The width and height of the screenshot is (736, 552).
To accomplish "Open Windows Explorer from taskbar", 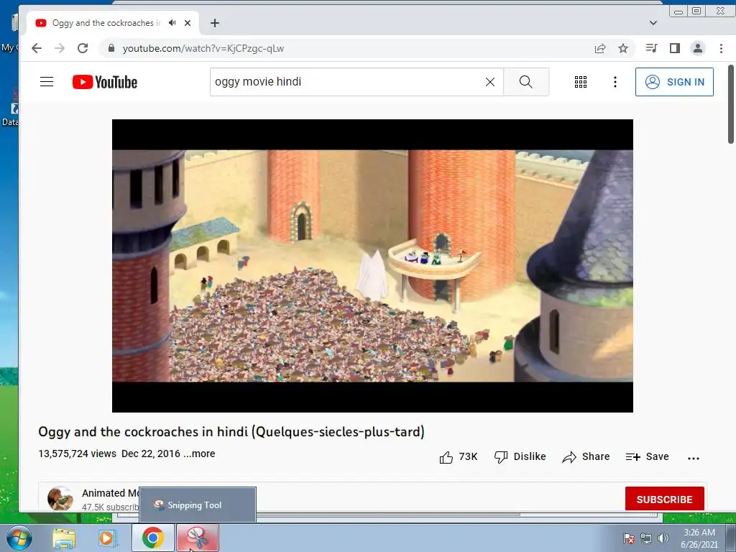I will [x=64, y=538].
